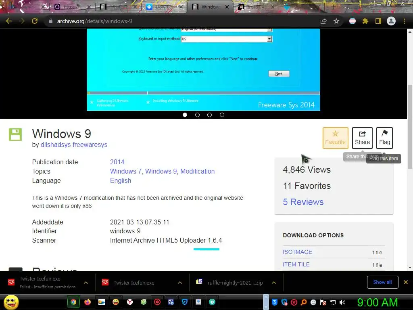Expand options for second Twister Icefun.exe download

pos(180,283)
